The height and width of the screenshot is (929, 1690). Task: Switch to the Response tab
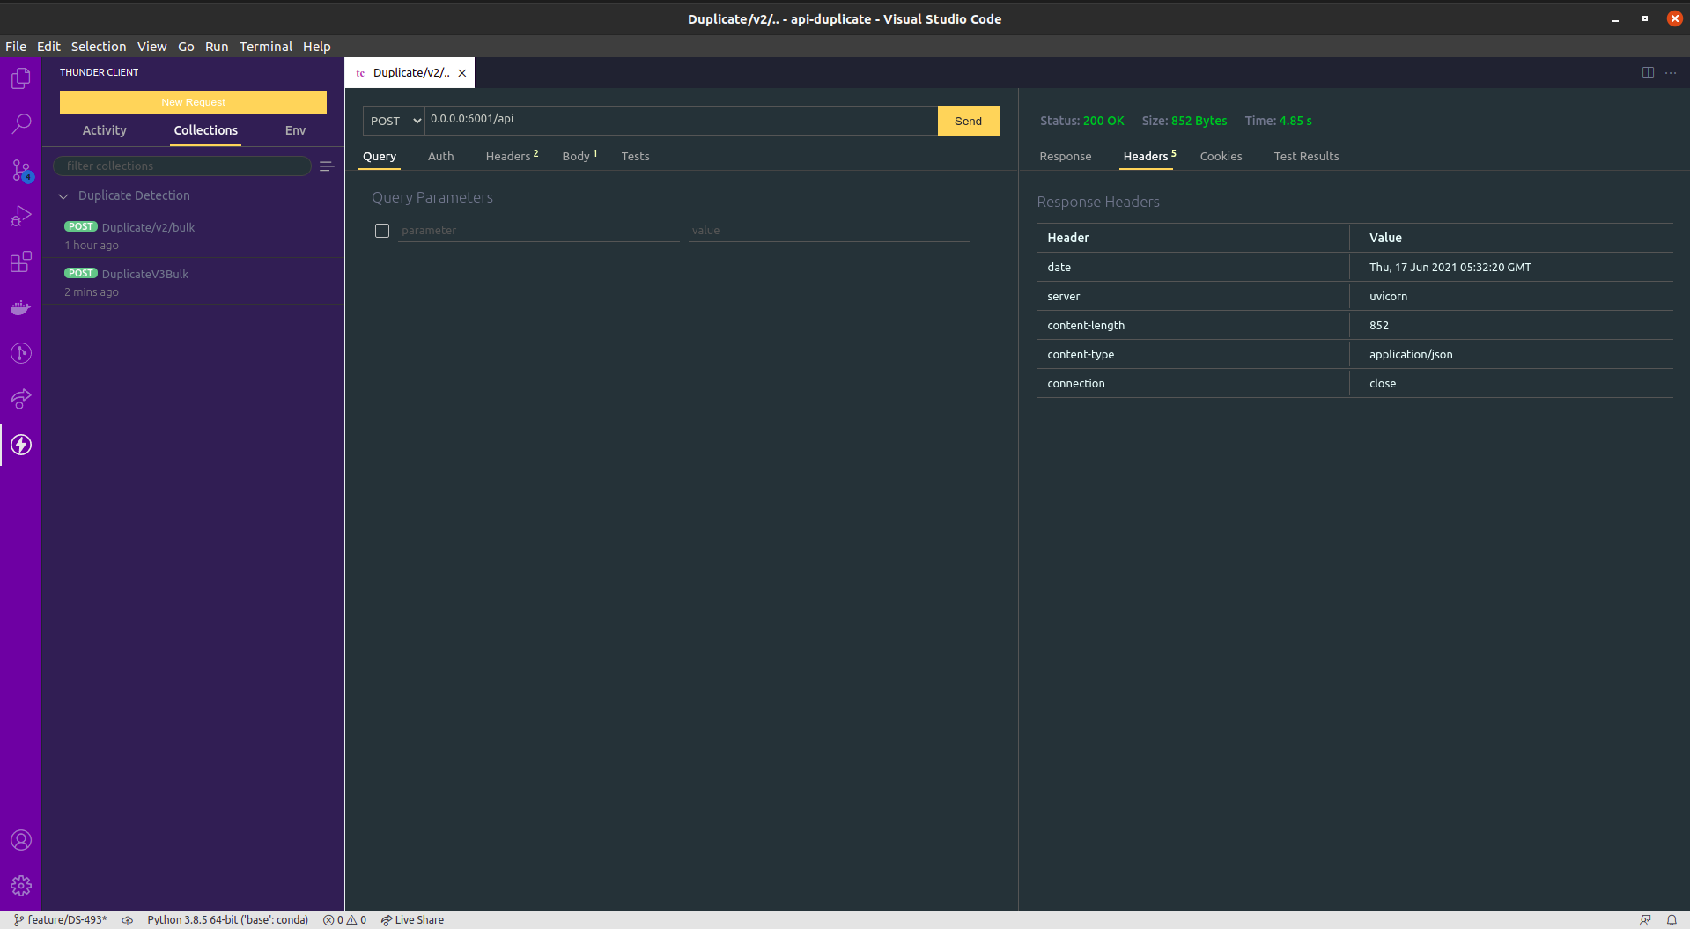tap(1066, 157)
